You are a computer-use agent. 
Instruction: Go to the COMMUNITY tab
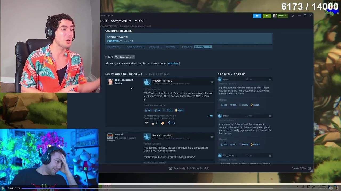click(x=121, y=21)
